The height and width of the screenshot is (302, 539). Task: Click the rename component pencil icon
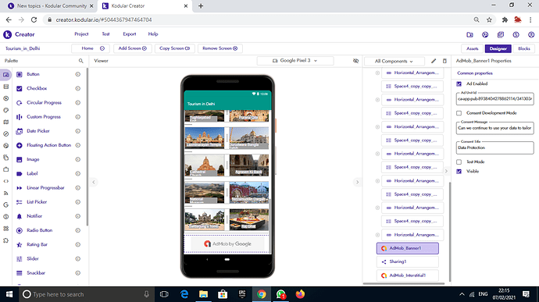pyautogui.click(x=434, y=61)
